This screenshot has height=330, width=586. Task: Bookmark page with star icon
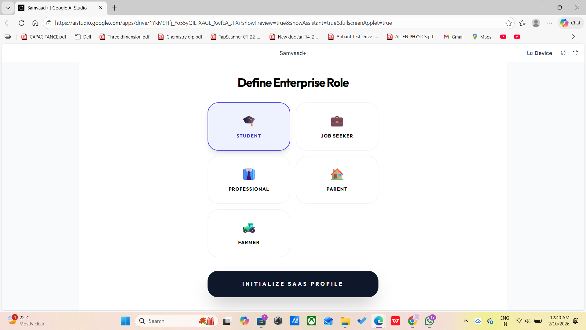pos(508,23)
